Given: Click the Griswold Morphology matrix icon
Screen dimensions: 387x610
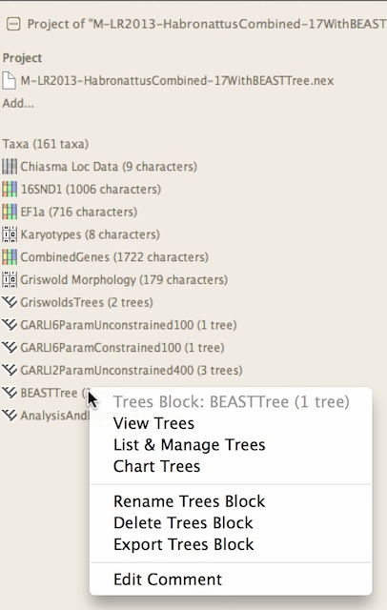Looking at the screenshot, I should point(10,279).
